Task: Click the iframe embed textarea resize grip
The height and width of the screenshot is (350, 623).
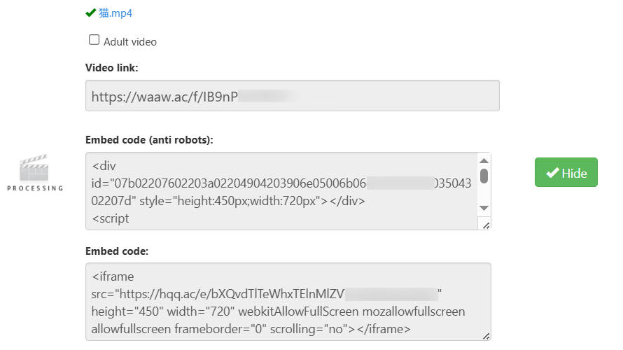Action: pos(486,336)
